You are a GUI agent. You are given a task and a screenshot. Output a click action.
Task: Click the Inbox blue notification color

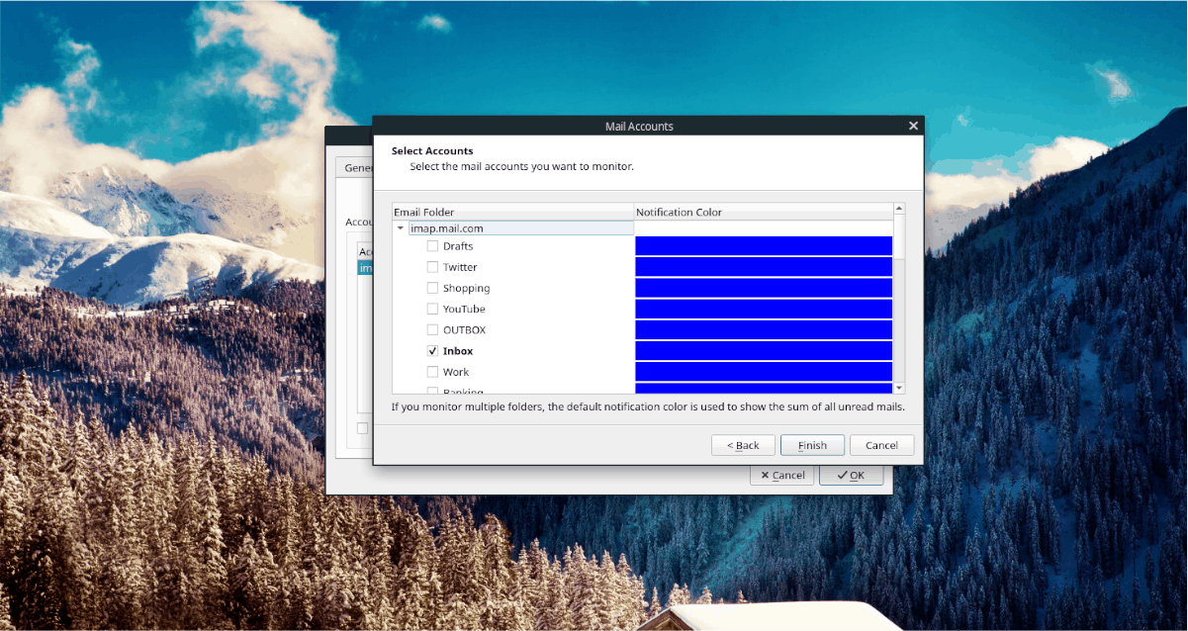[763, 351]
